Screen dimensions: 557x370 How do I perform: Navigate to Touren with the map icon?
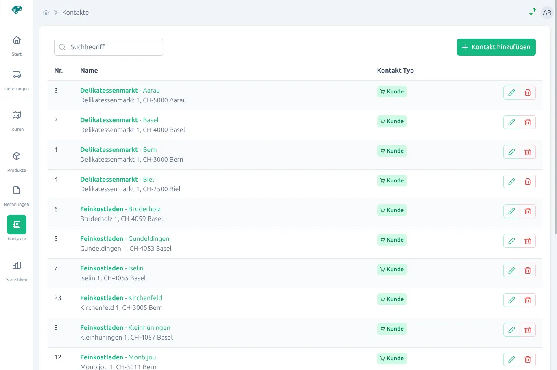tap(16, 115)
